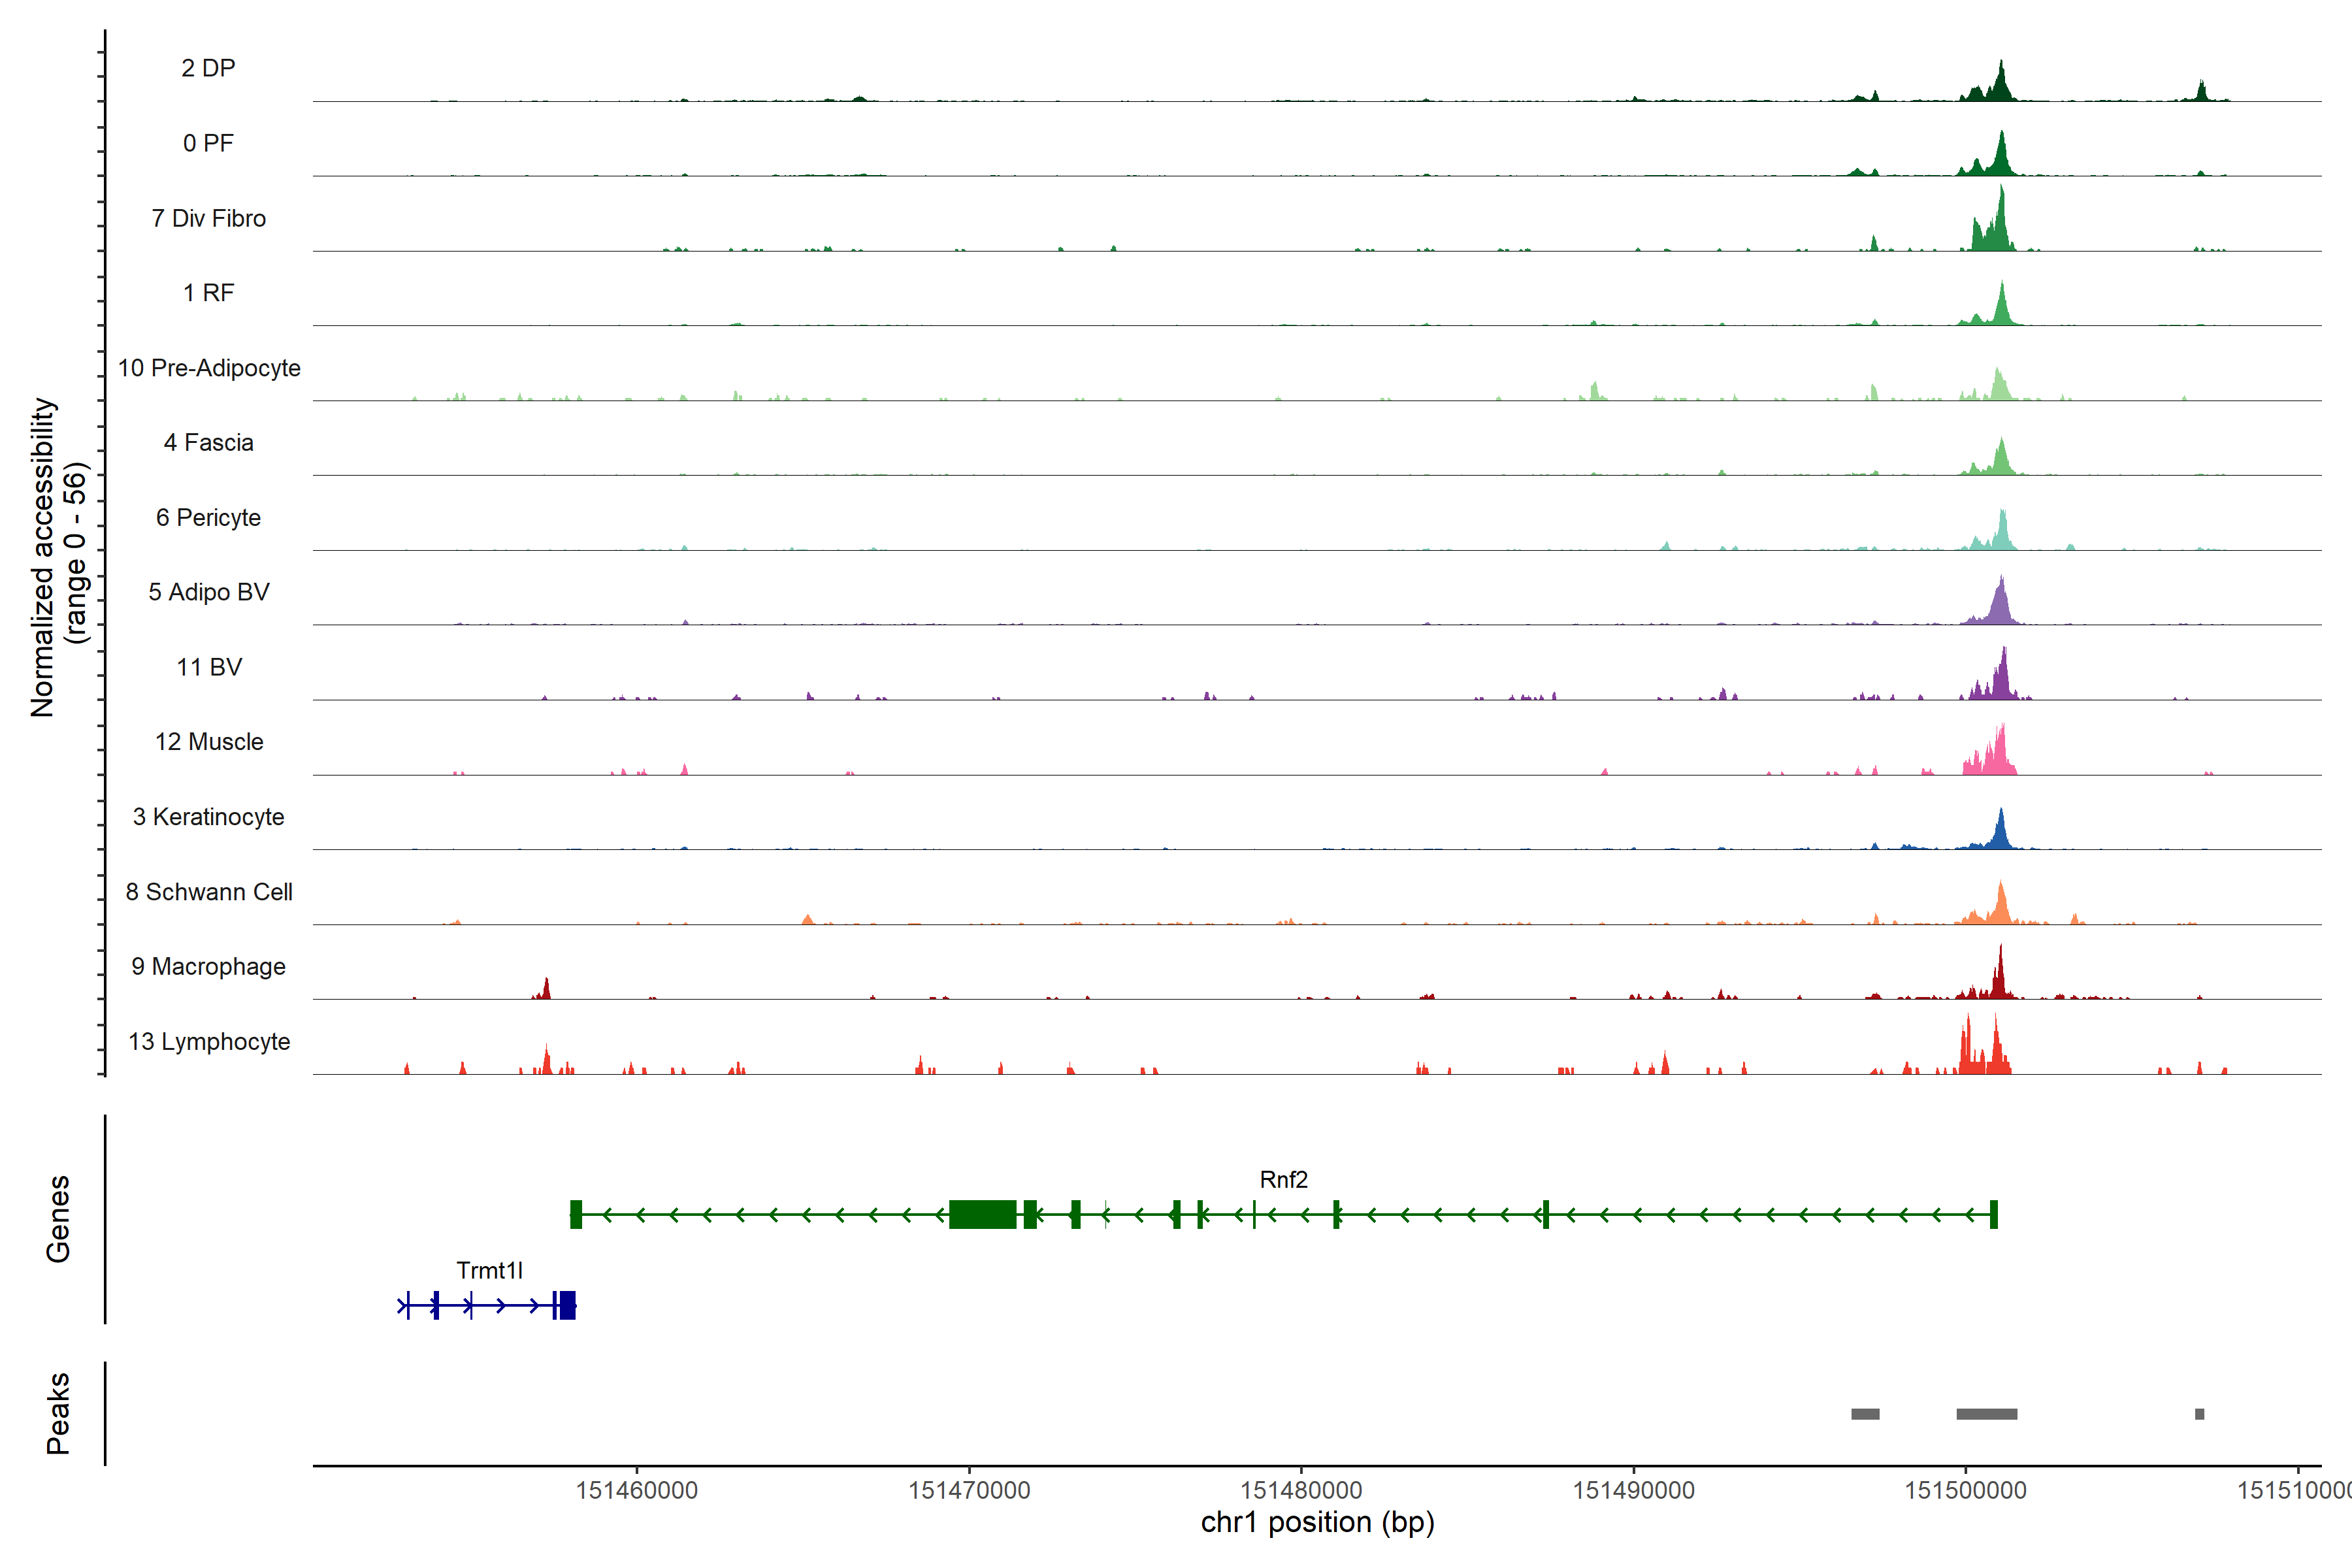The height and width of the screenshot is (1568, 2352).
Task: Click the blue 3 Keratinocyte peak
Action: (2000, 833)
